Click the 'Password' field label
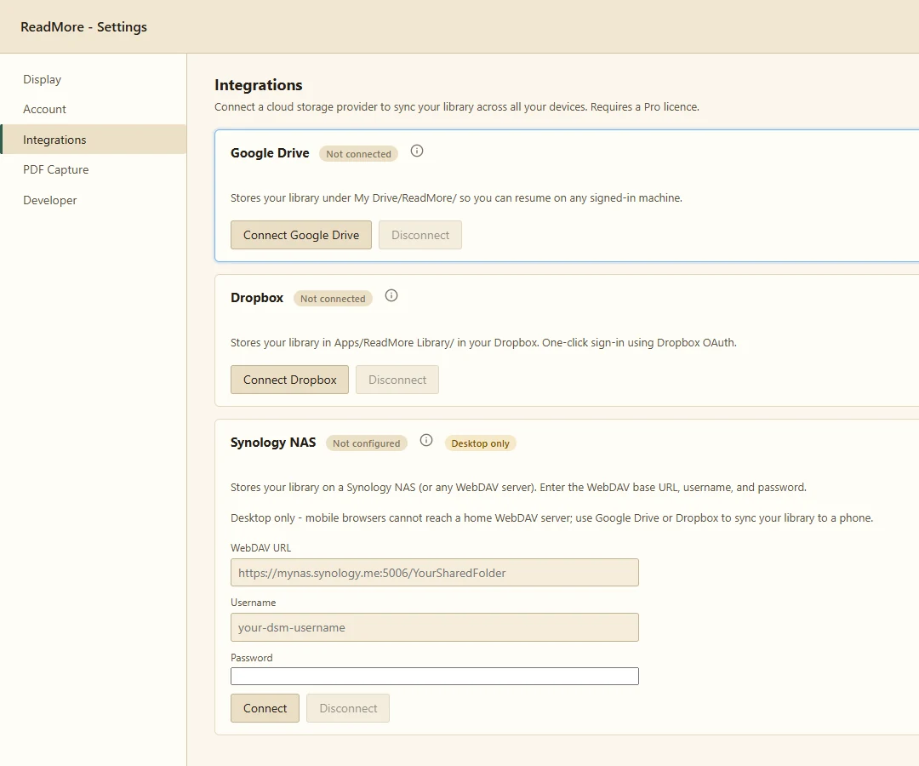919x766 pixels. tap(251, 658)
